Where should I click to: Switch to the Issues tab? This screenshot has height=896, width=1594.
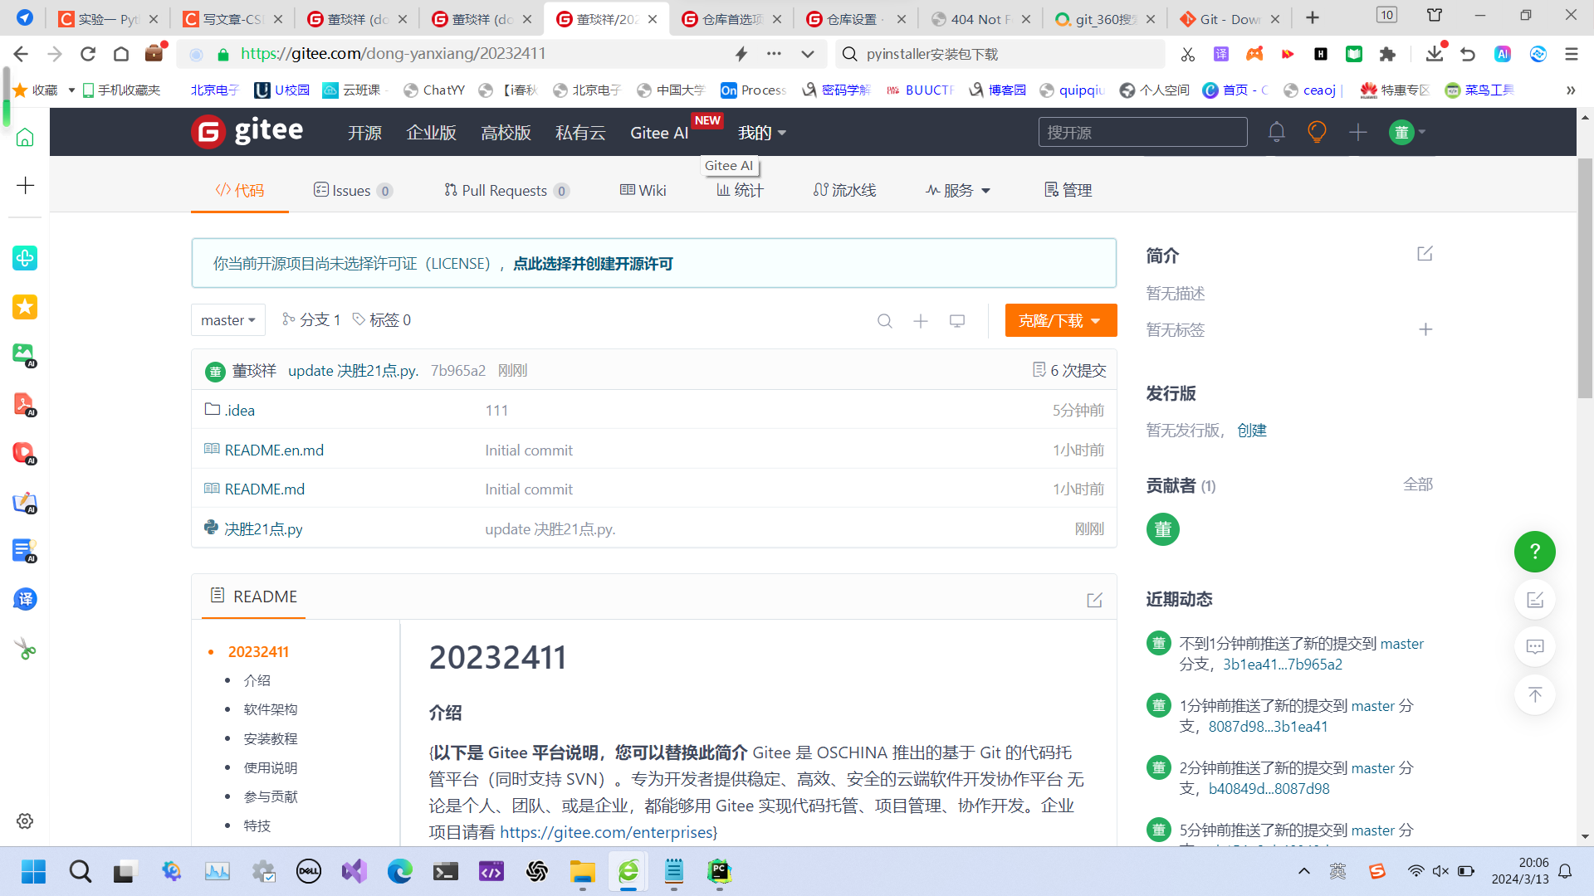tap(353, 190)
